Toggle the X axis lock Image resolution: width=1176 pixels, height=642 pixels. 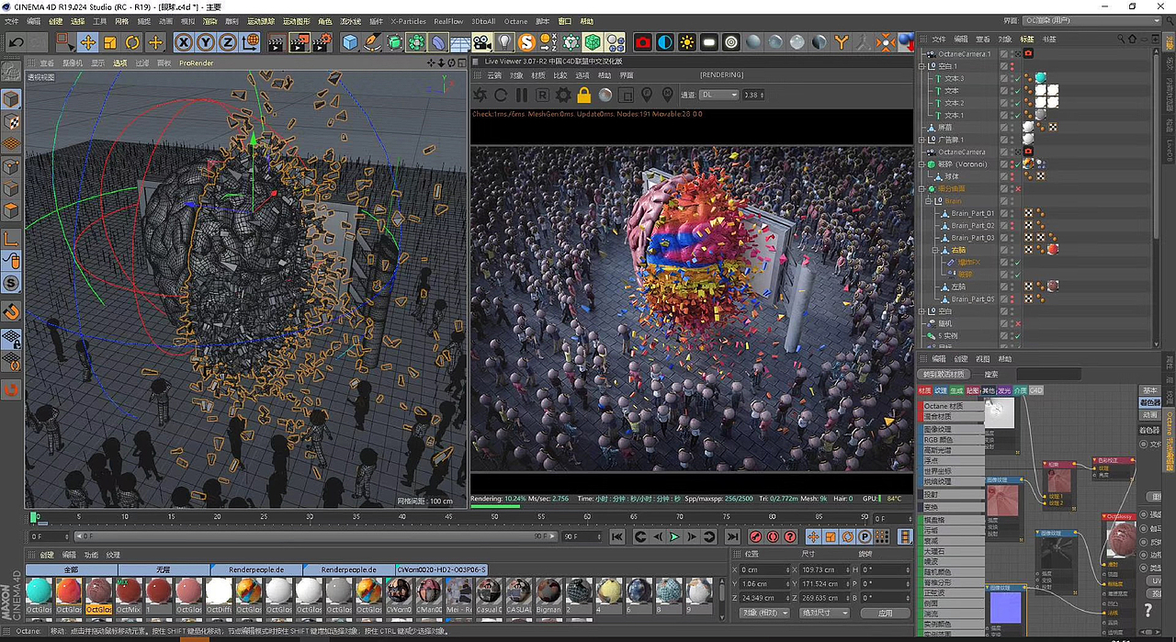coord(184,42)
